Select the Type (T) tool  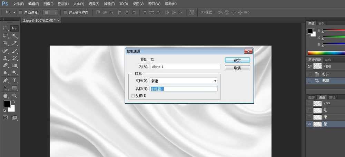15,81
